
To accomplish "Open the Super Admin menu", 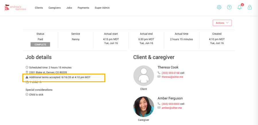I will click(102, 8).
